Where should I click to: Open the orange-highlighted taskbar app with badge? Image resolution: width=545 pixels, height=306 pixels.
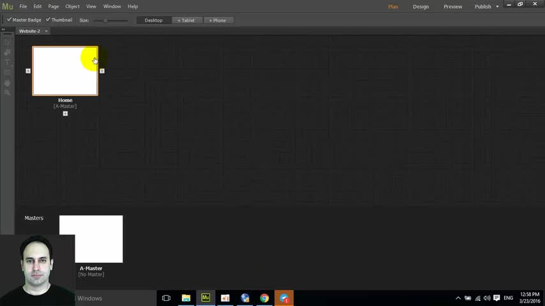click(284, 298)
